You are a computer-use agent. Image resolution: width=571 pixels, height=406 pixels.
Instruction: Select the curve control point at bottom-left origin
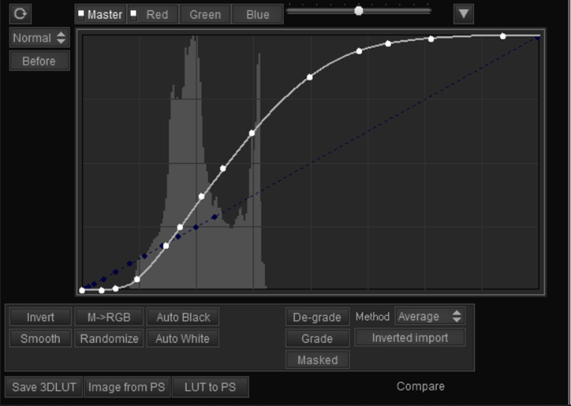coord(82,290)
